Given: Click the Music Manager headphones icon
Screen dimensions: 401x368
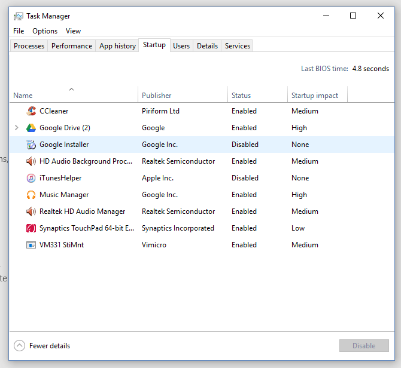Looking at the screenshot, I should (31, 195).
